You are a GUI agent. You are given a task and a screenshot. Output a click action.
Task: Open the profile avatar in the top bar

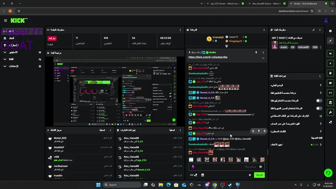(x=326, y=20)
